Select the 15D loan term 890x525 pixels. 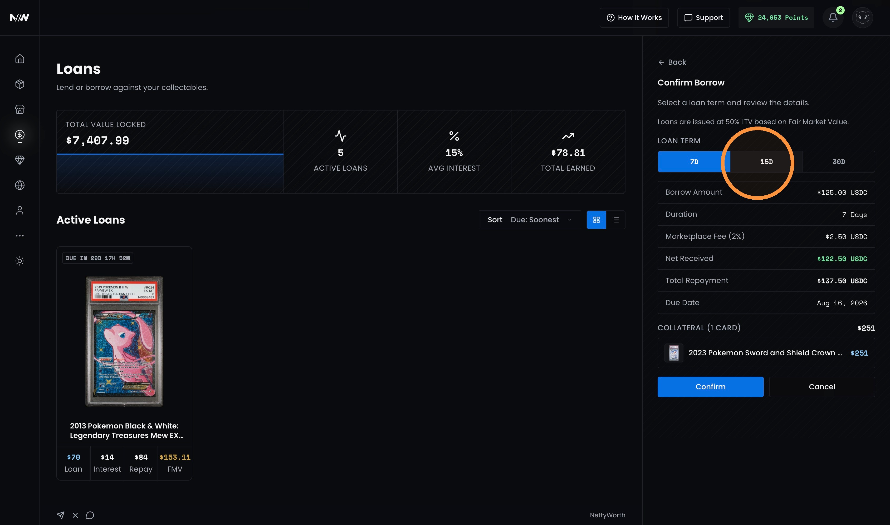(766, 162)
